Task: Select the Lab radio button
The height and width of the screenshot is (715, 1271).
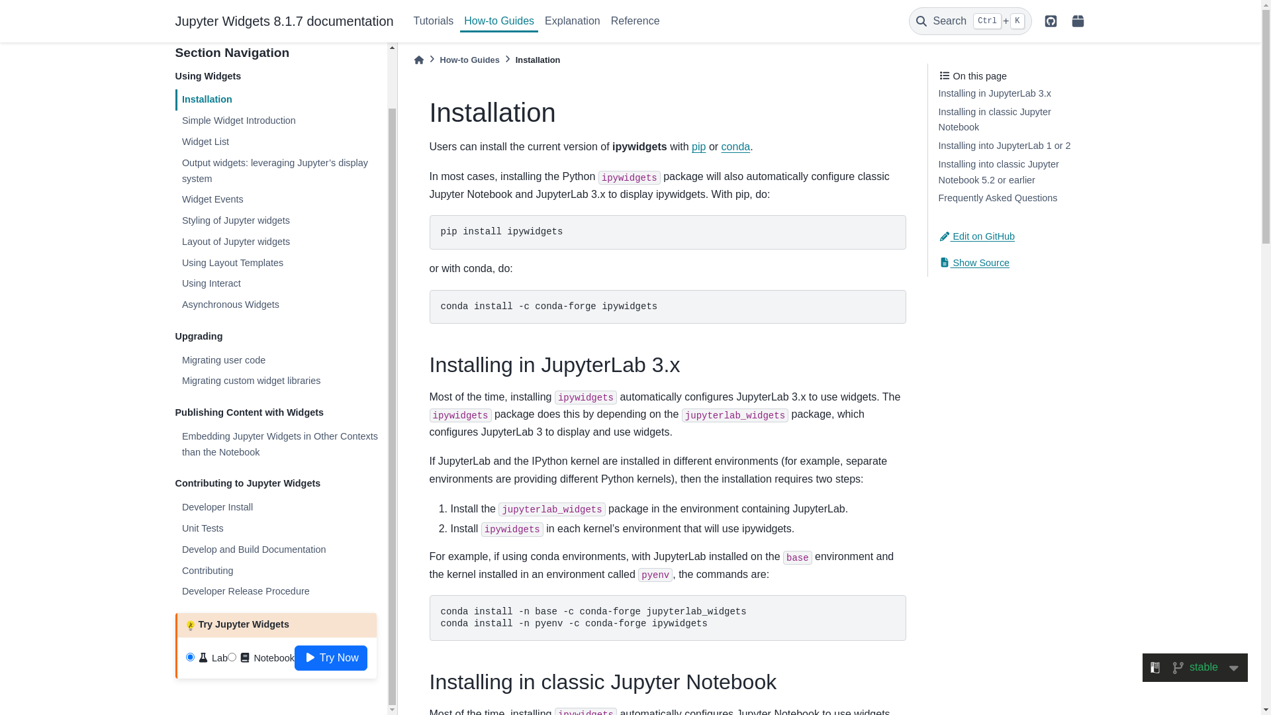Action: pyautogui.click(x=190, y=657)
